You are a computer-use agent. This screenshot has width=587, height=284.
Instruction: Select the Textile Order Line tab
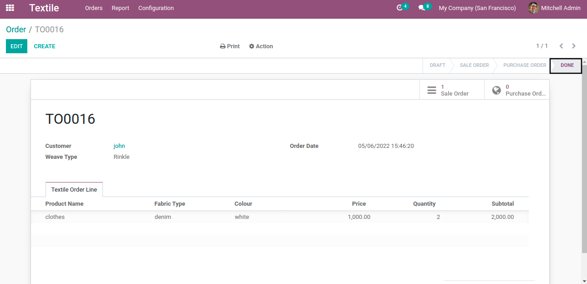tap(74, 189)
